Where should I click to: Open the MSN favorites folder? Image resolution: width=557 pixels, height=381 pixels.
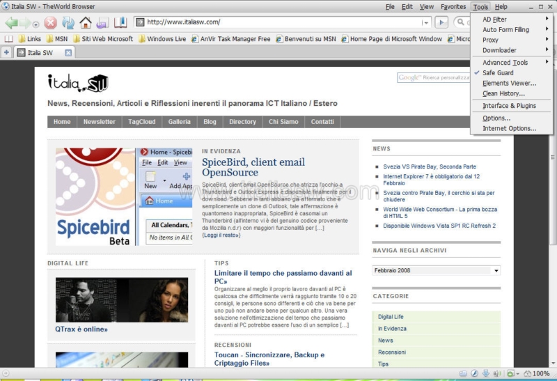57,39
